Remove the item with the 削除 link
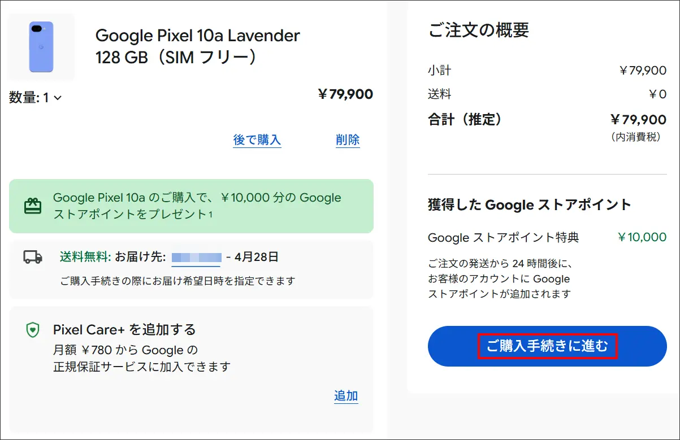The width and height of the screenshot is (680, 440). click(x=348, y=140)
